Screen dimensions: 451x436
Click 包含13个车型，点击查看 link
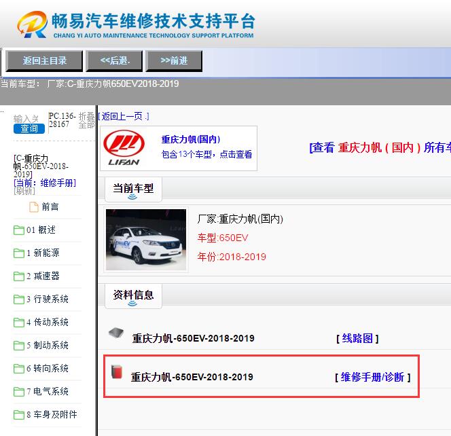click(x=206, y=154)
